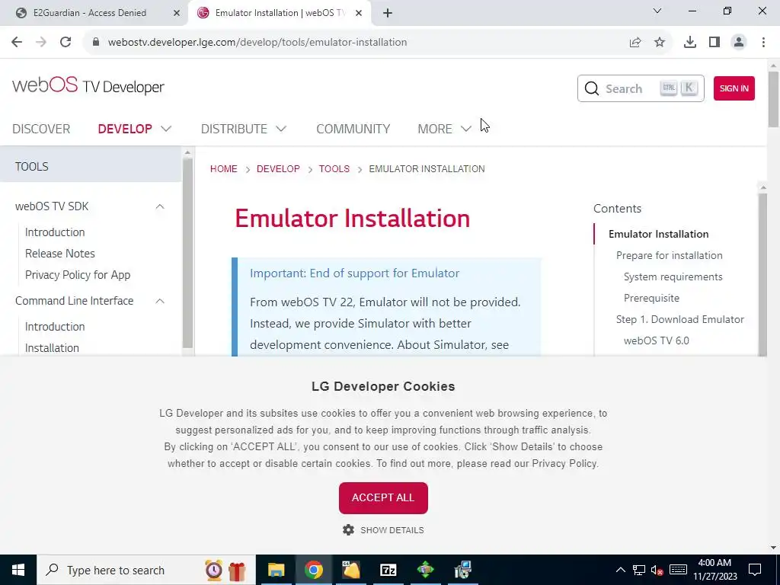Open the DEVELOP menu
The width and height of the screenshot is (780, 585).
(x=125, y=129)
